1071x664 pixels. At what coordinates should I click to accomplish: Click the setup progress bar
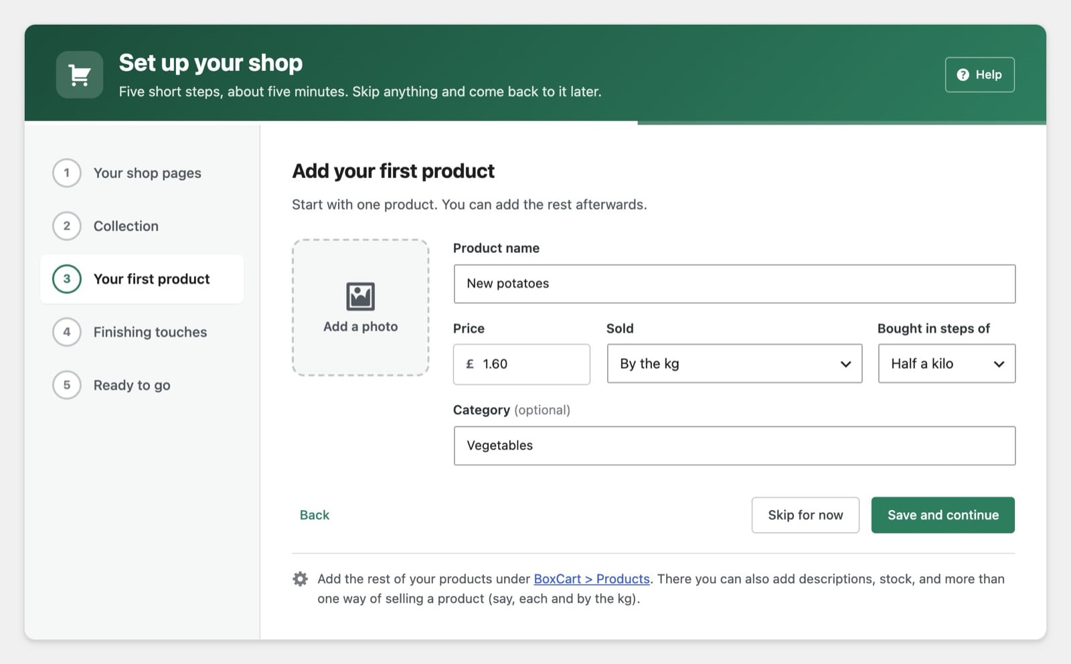tap(535, 122)
